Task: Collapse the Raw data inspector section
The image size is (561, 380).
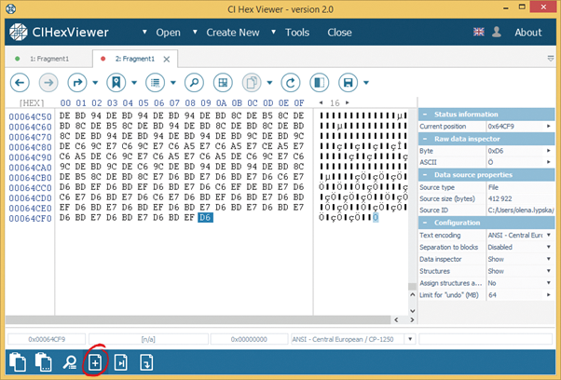Action: (425, 139)
